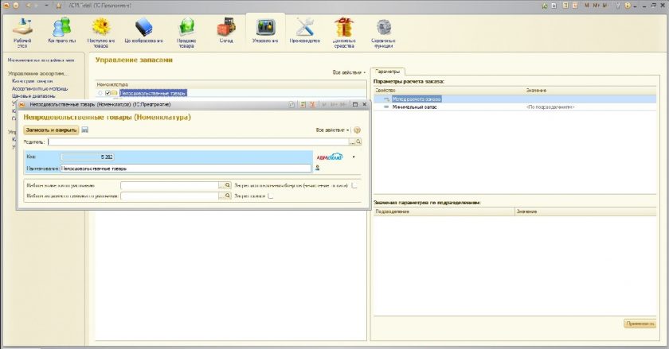This screenshot has height=349, width=669.
Task: Click the calculator icon in Номенклатура dialog title
Action: click(x=303, y=104)
